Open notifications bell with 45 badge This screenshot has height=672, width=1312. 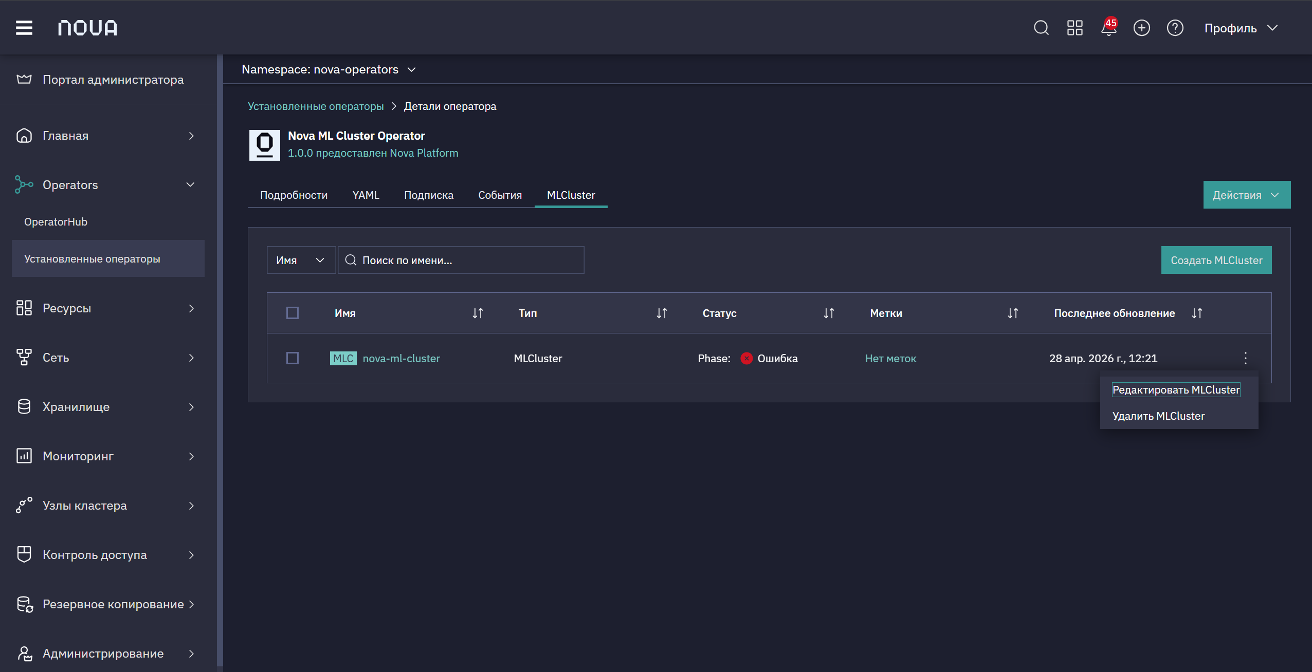1108,27
